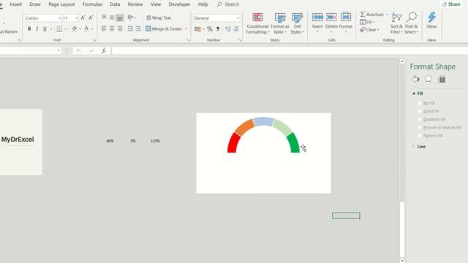Center text horizontally
This screenshot has height=263, width=468.
pyautogui.click(x=112, y=28)
